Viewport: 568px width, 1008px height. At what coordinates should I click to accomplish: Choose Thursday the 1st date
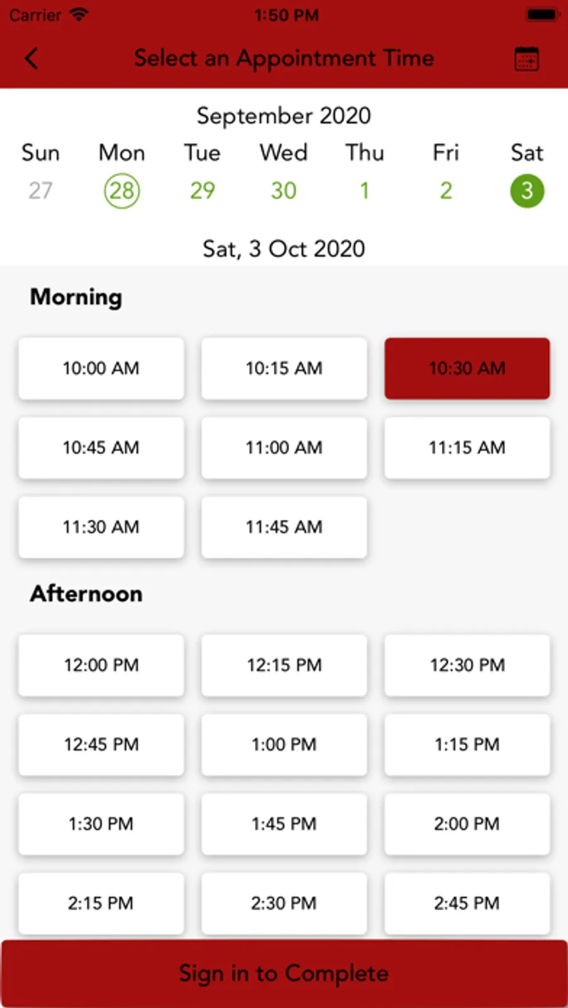pos(364,190)
